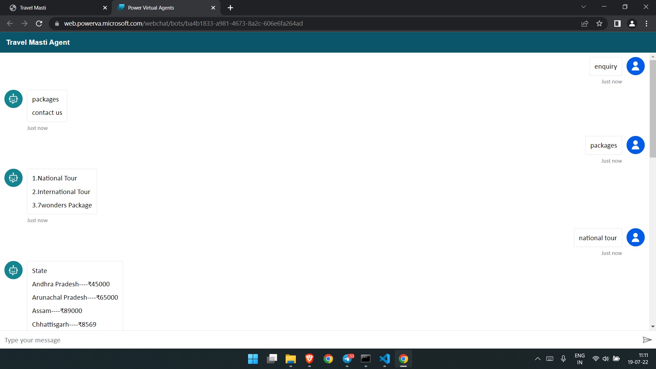Image resolution: width=656 pixels, height=369 pixels.
Task: Go back to the previous page
Action: tap(10, 24)
